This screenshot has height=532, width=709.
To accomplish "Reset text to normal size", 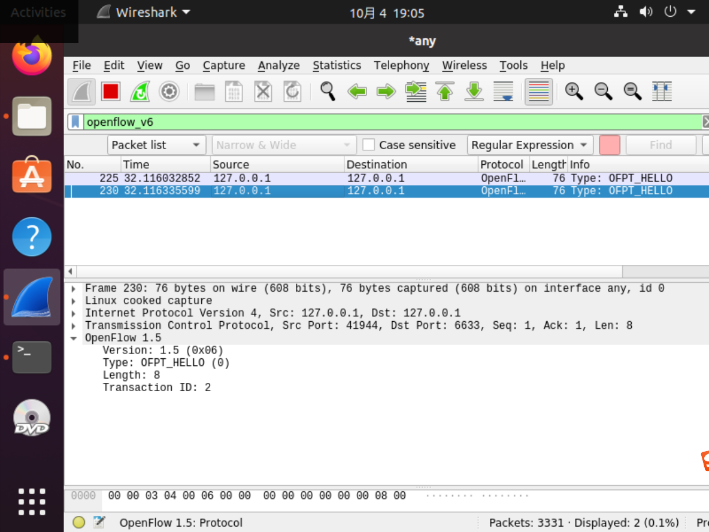I will pyautogui.click(x=632, y=92).
